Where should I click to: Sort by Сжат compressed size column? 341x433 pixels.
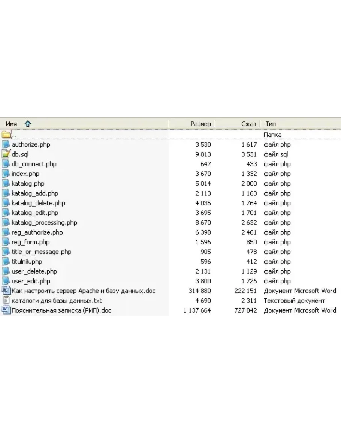249,124
